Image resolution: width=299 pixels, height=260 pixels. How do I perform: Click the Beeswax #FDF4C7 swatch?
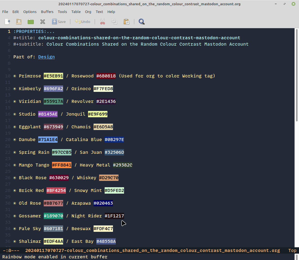[103, 229]
